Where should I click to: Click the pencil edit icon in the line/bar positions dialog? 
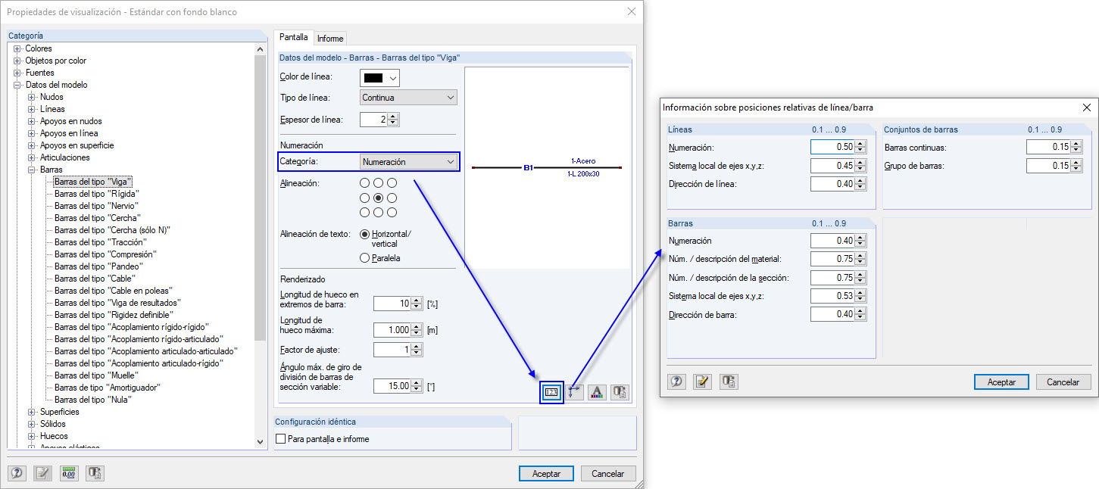702,382
